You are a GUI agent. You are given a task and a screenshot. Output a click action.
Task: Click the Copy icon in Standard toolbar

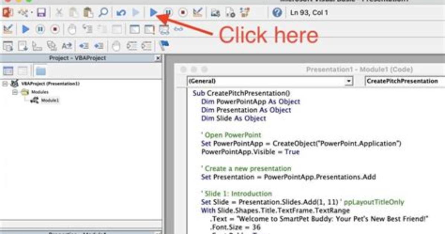tap(73, 13)
